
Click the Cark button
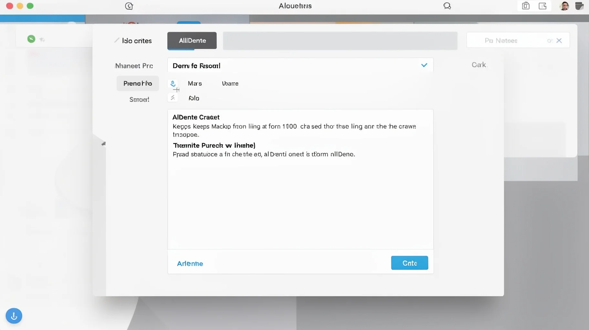(x=479, y=65)
